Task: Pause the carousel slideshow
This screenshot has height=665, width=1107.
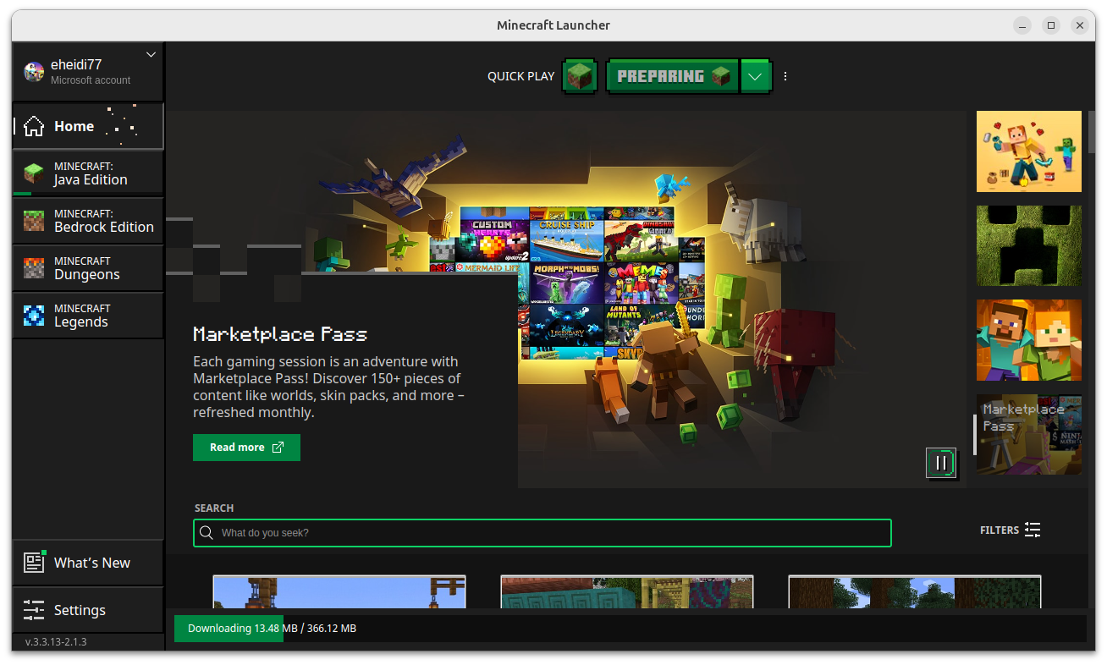Action: [941, 464]
